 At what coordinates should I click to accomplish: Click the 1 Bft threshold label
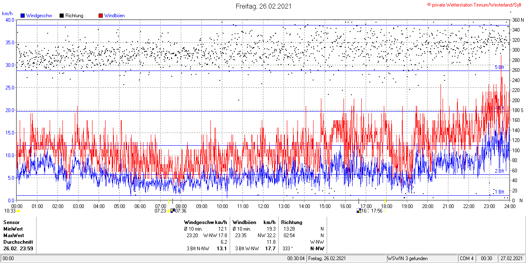pyautogui.click(x=499, y=192)
